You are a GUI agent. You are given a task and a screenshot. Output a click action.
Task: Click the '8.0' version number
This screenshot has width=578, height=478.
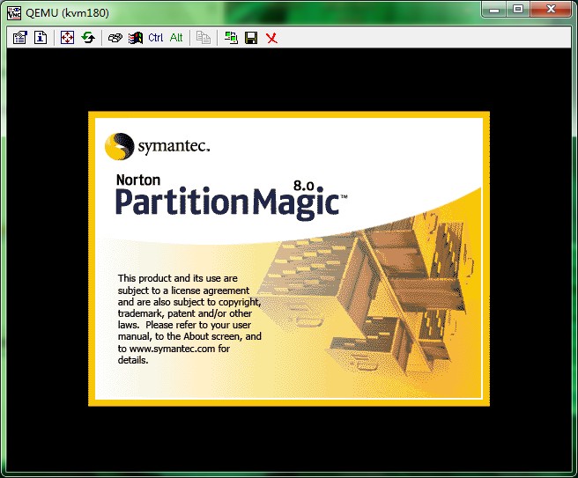coord(304,186)
